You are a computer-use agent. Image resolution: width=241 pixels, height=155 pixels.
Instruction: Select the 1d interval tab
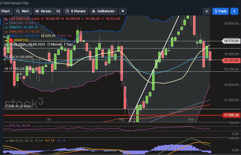[58, 11]
